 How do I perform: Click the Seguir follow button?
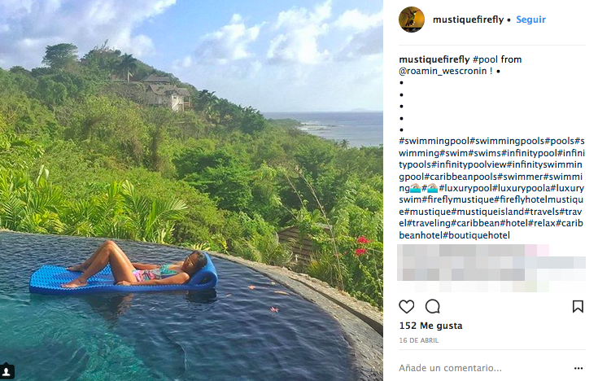[x=530, y=20]
